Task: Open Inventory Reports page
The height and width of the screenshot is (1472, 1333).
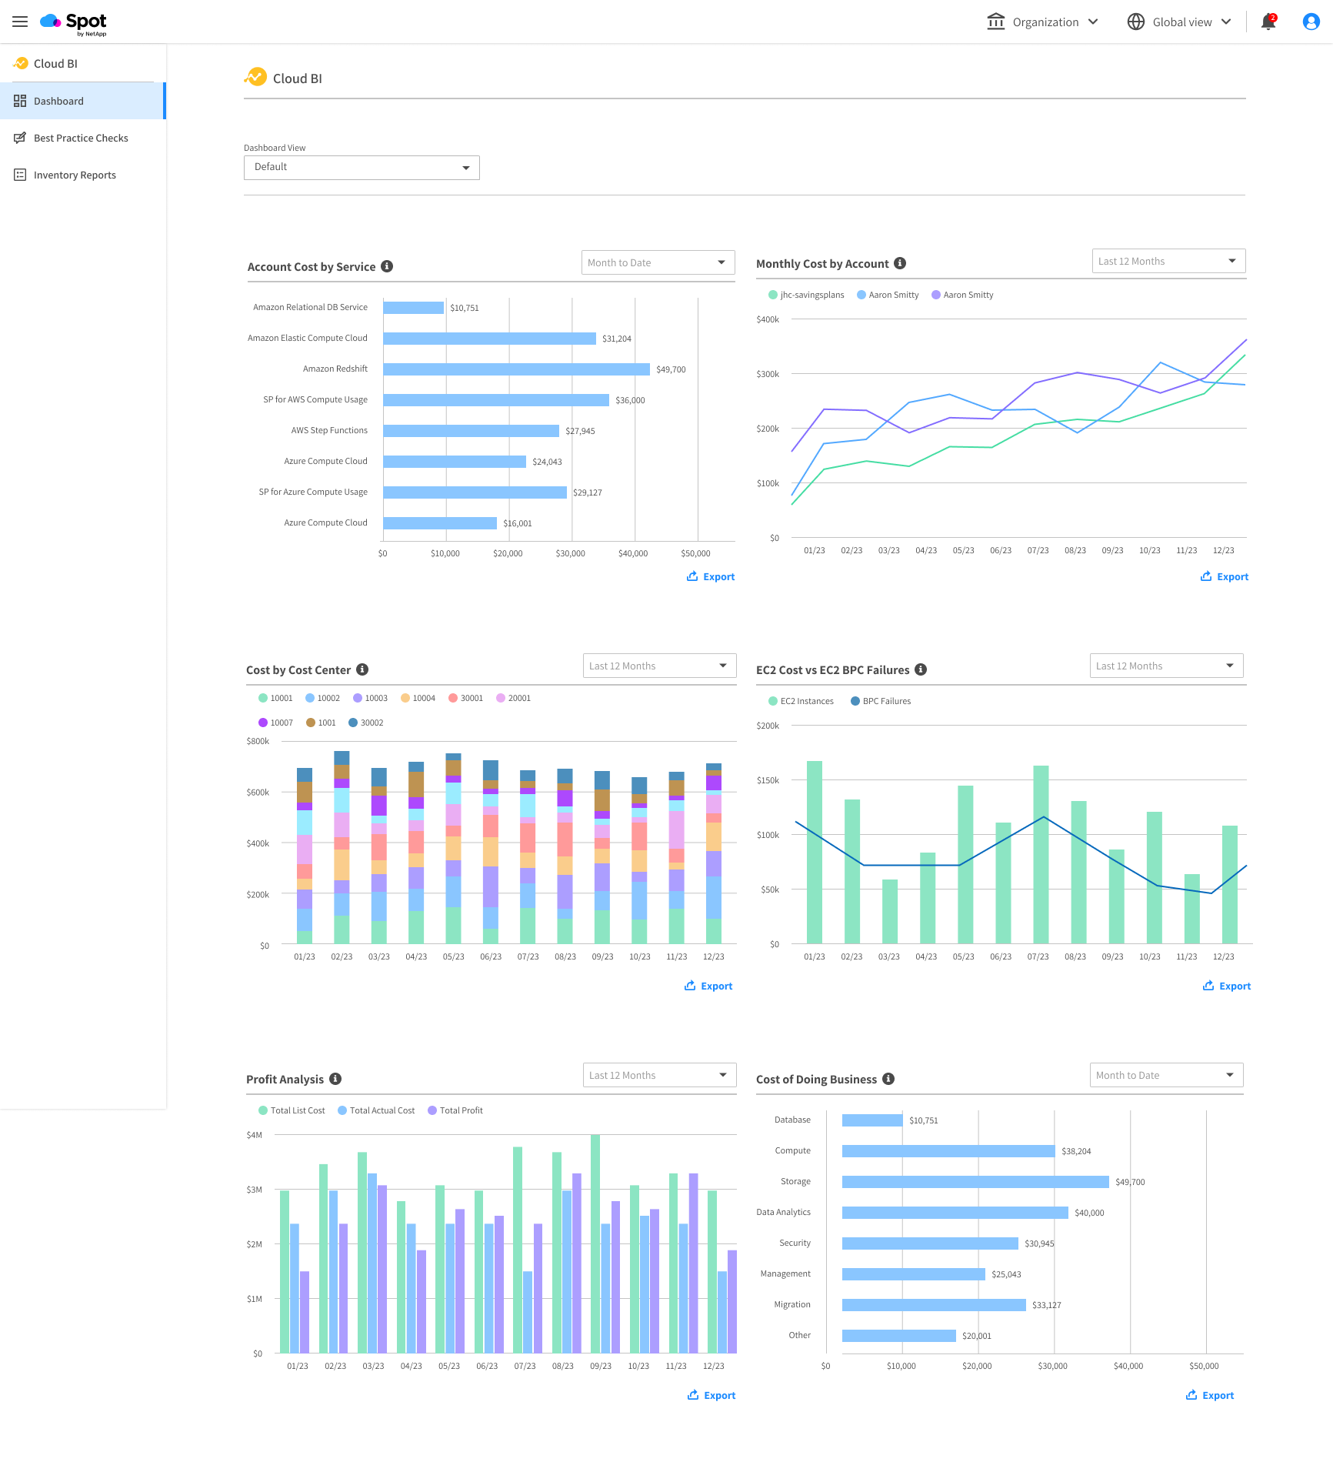Action: point(75,175)
